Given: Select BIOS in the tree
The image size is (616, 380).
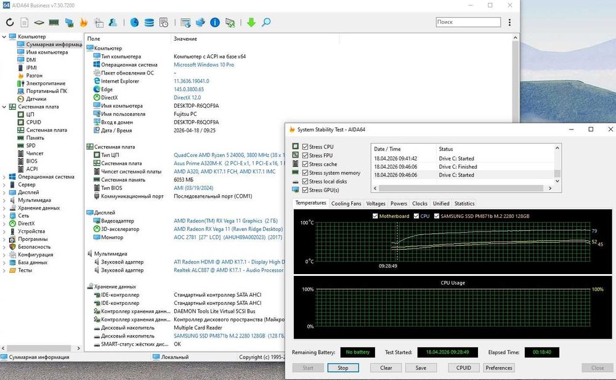Looking at the screenshot, I should click(x=32, y=161).
